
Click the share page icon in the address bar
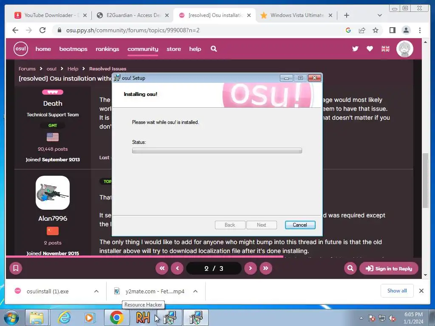362,30
